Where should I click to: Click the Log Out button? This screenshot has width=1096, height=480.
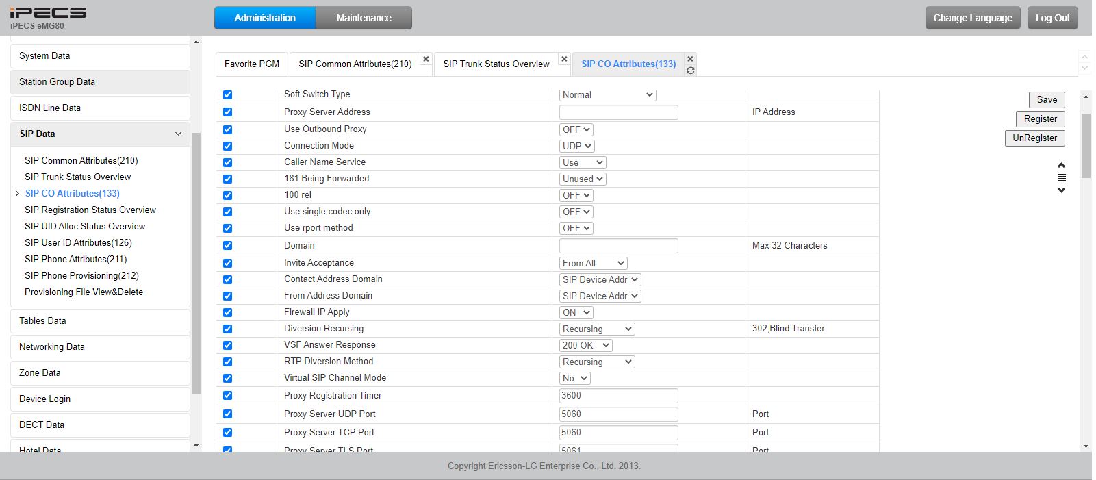(1052, 18)
